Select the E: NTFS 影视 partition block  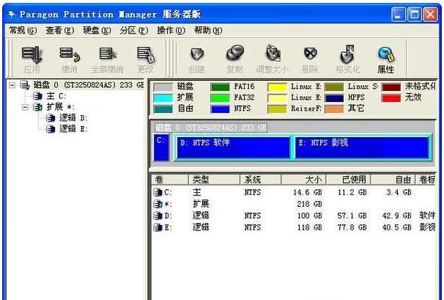coord(362,147)
